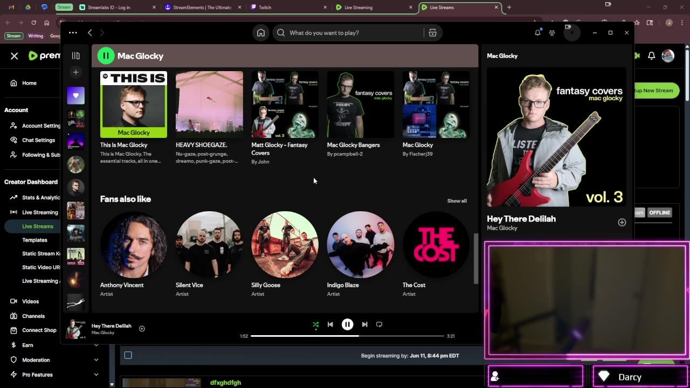Open Chrome three-dots menu
The height and width of the screenshot is (388, 690).
click(x=682, y=23)
